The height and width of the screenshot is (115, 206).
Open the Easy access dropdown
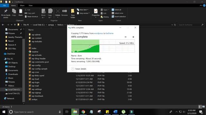[83, 13]
